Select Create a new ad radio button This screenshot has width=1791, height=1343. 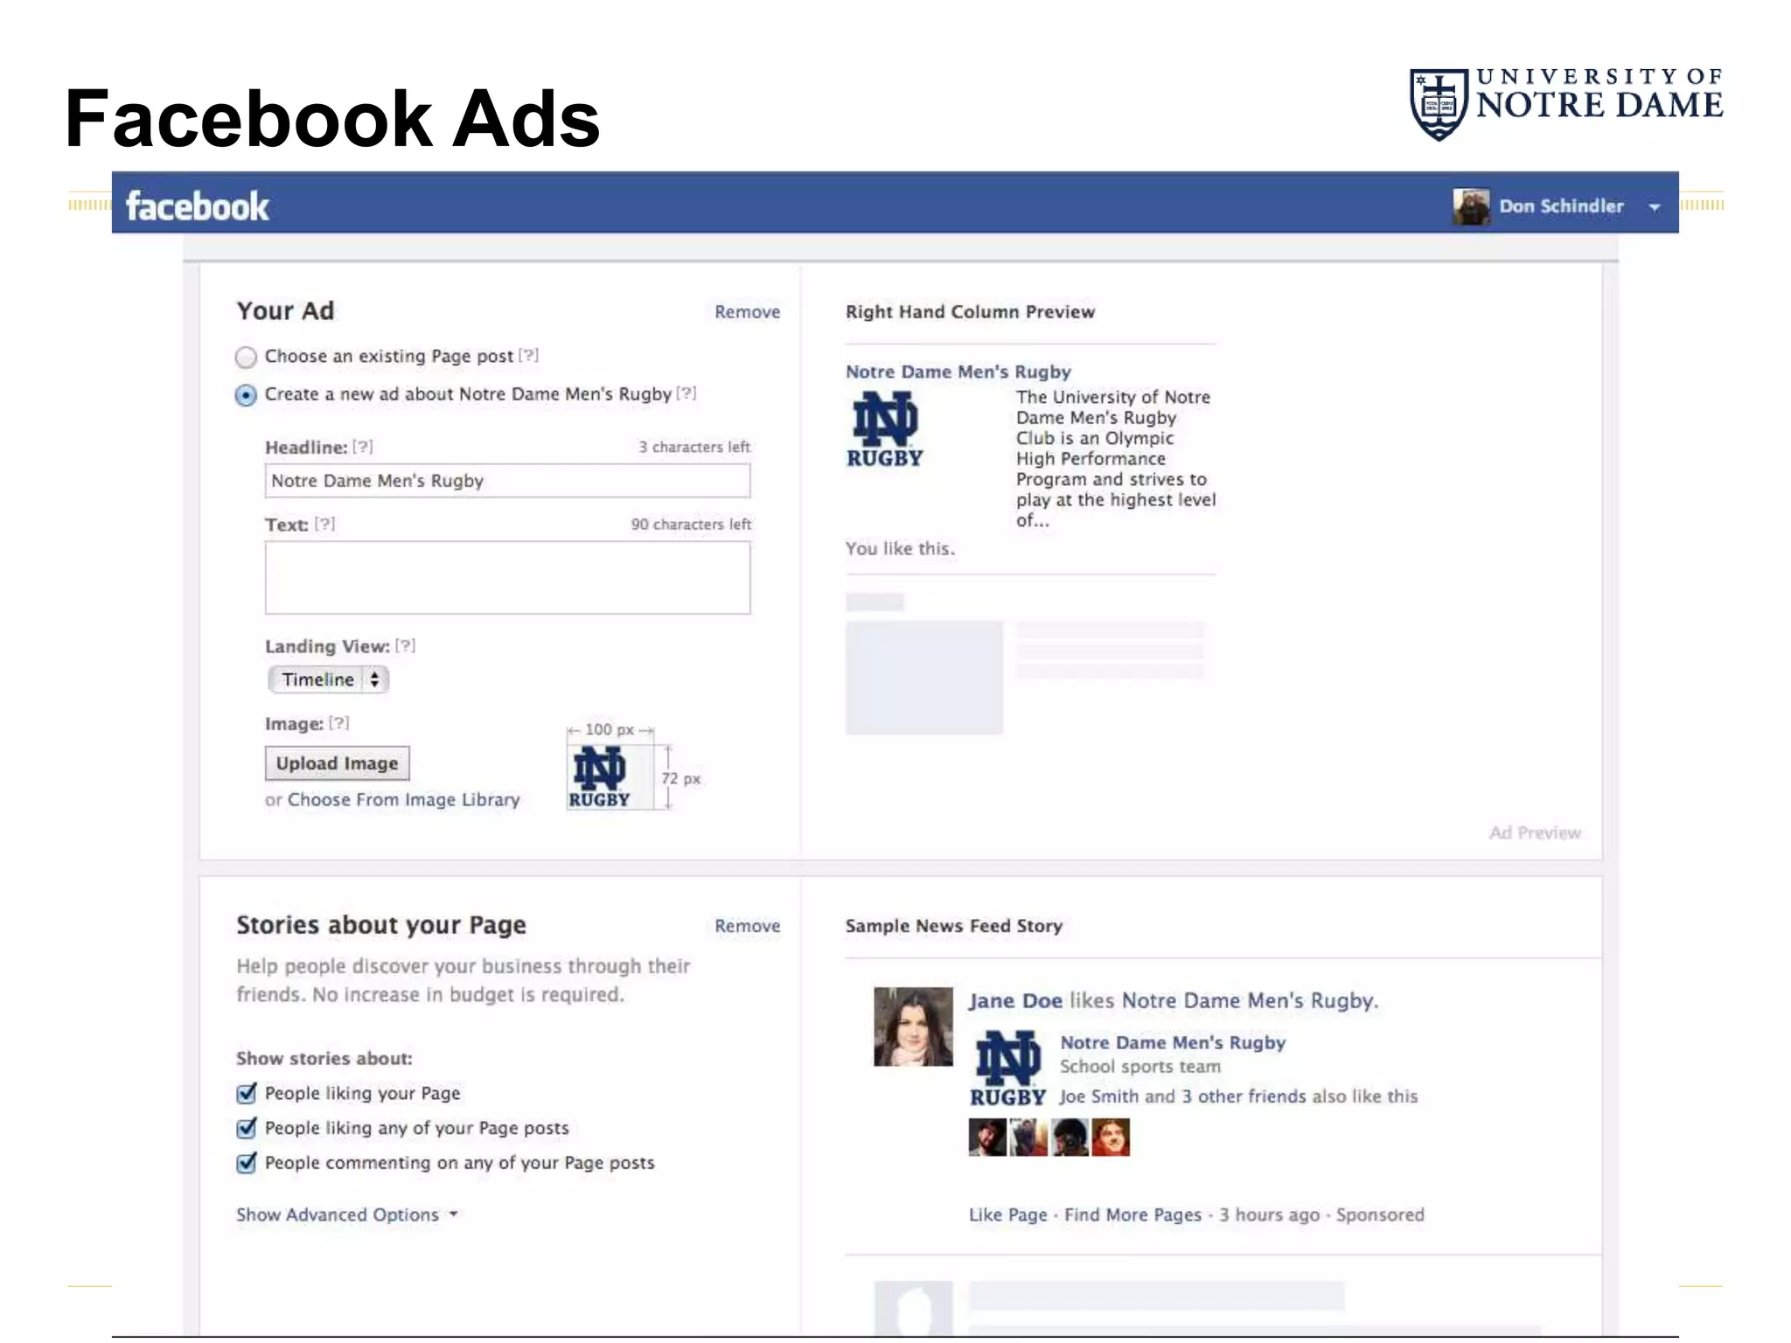coord(246,395)
